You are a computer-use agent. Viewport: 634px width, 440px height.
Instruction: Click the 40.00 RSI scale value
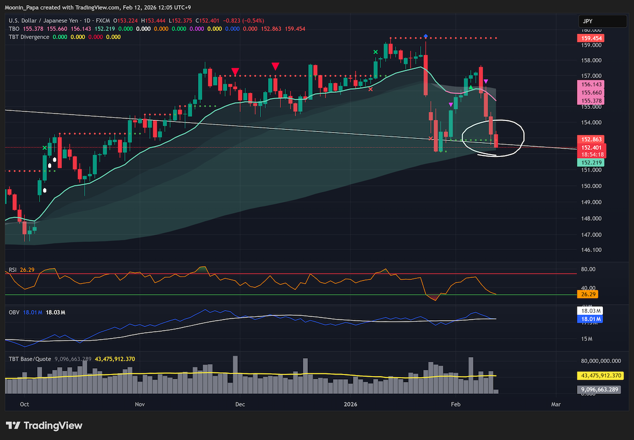point(588,288)
